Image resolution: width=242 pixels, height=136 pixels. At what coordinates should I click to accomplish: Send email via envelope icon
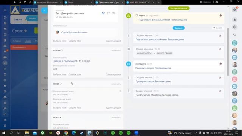pyautogui.click(x=109, y=13)
